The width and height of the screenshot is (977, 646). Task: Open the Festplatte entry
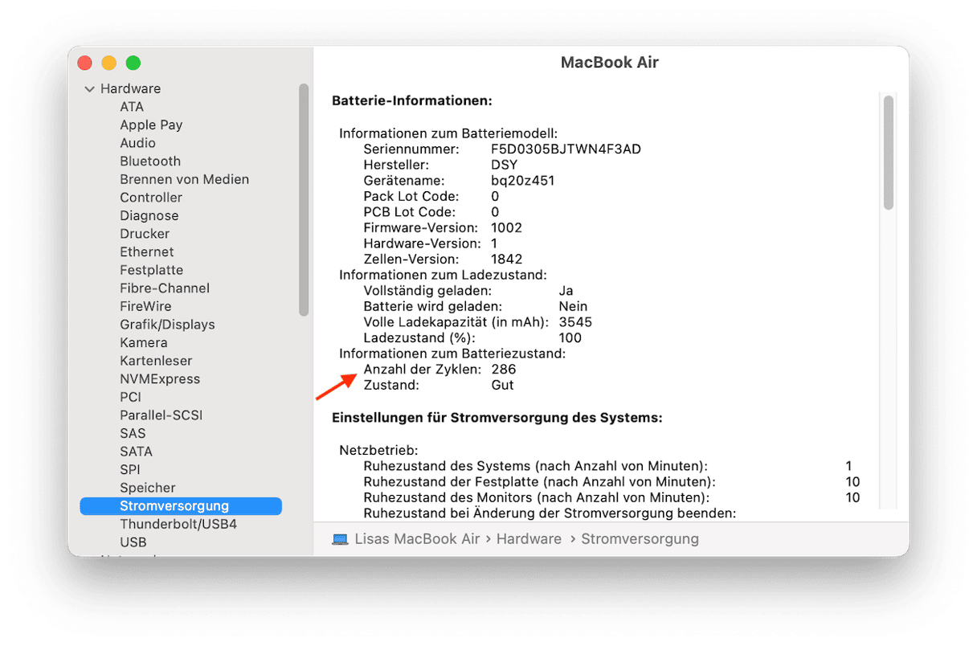151,270
